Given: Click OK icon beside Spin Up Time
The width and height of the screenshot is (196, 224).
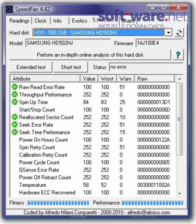Looking at the screenshot, I should click(x=14, y=102).
